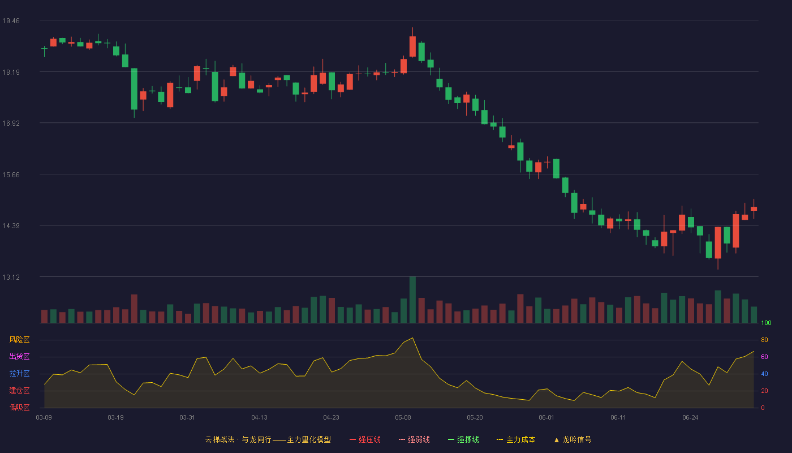Screen dimensions: 792x453
Task: Click the 低吸区 zone label
Action: click(x=19, y=407)
